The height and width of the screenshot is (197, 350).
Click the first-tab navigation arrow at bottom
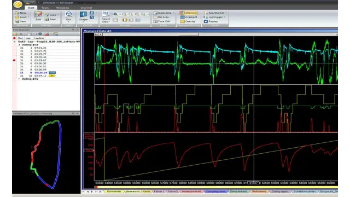coord(84,192)
